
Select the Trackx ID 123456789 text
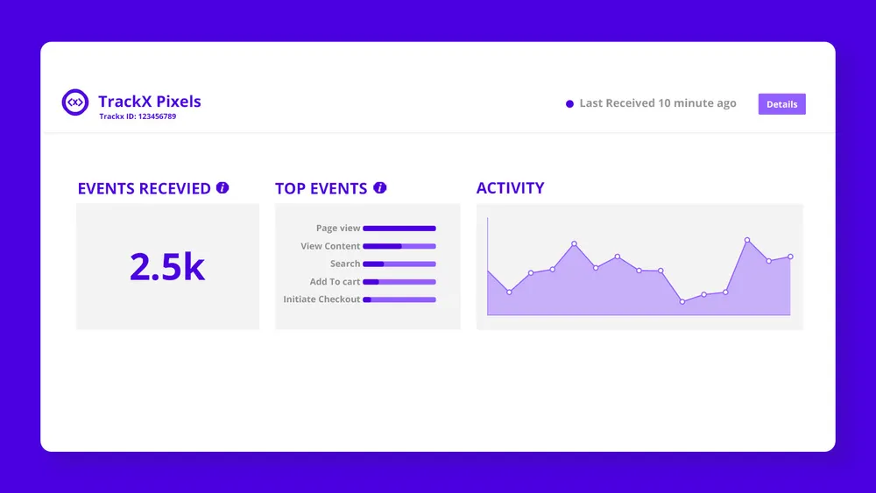[137, 116]
